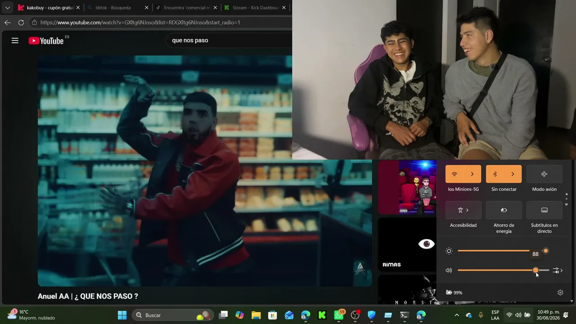Click the taskbar Buscar search box
This screenshot has width=576, height=324.
[174, 315]
